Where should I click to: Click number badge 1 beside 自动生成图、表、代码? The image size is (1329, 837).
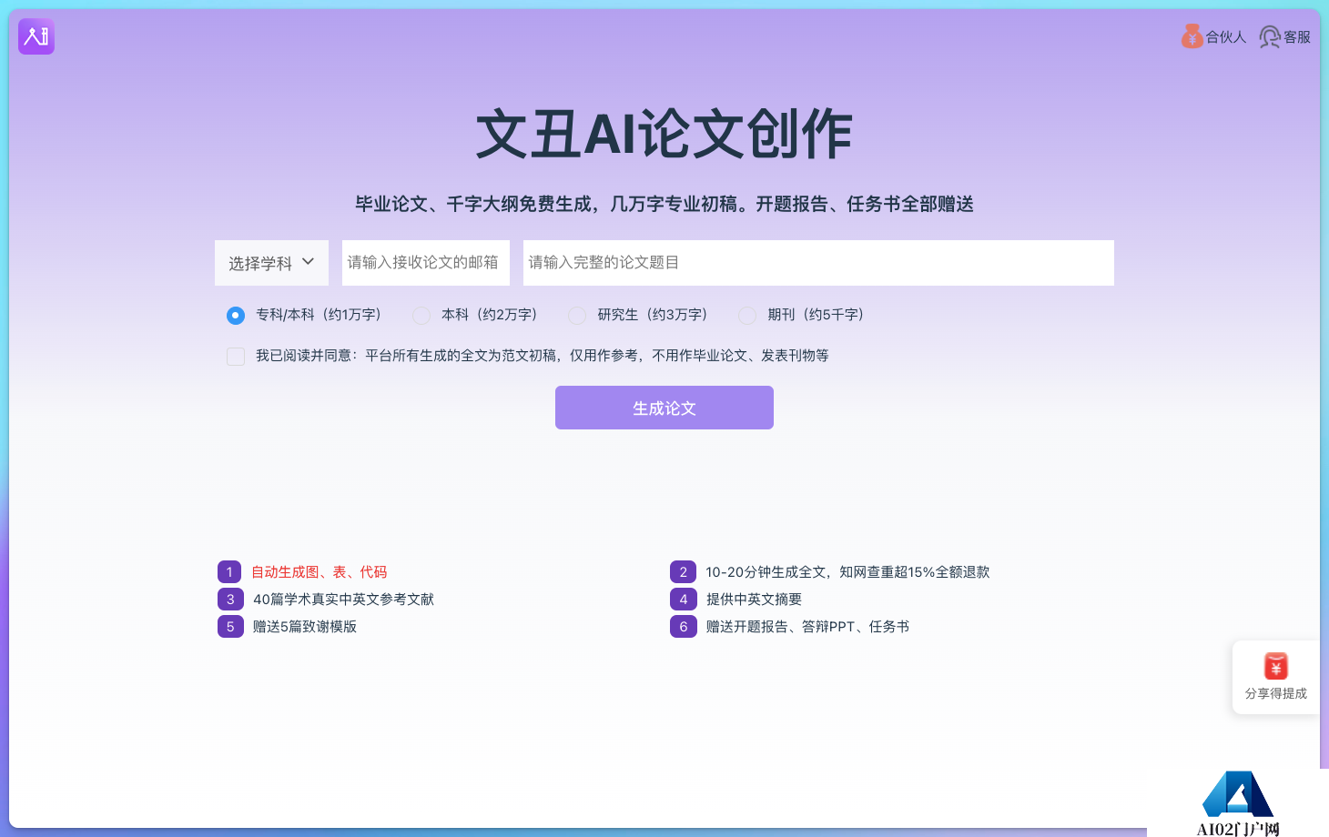pyautogui.click(x=229, y=572)
